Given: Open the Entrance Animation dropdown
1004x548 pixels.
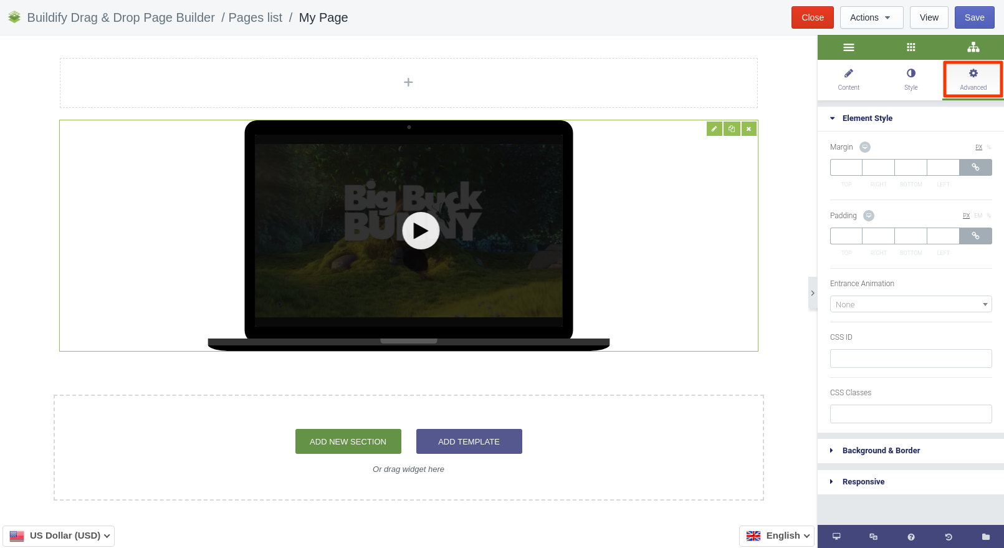Looking at the screenshot, I should click(911, 304).
